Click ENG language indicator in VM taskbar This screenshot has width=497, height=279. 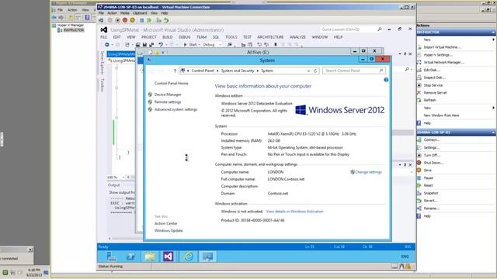point(405,257)
